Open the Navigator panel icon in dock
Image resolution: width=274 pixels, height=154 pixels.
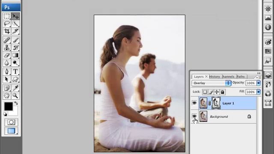click(x=268, y=9)
